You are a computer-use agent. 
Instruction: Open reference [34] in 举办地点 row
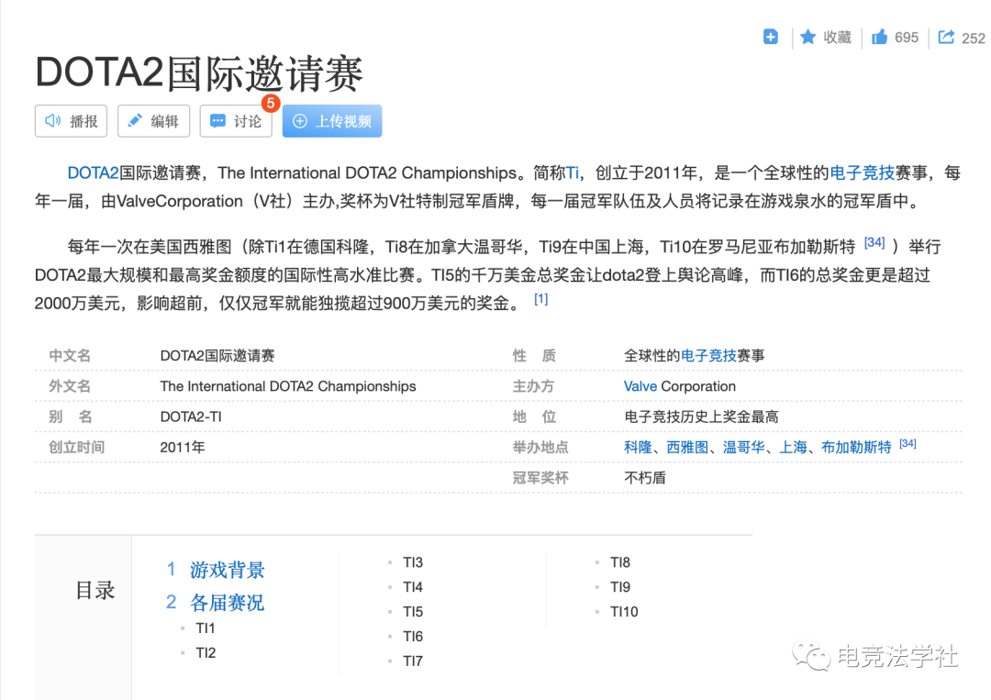tap(907, 443)
